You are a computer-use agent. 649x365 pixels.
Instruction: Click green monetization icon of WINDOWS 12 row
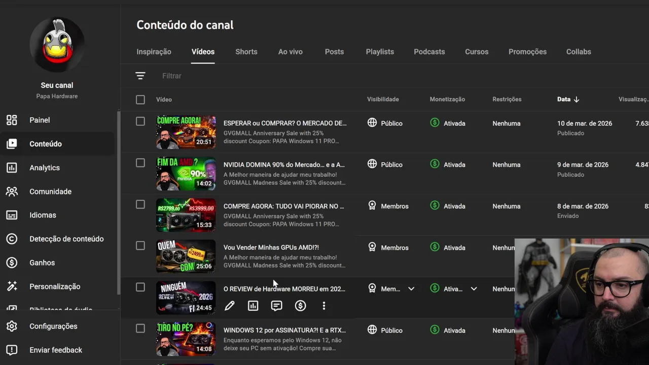(435, 330)
